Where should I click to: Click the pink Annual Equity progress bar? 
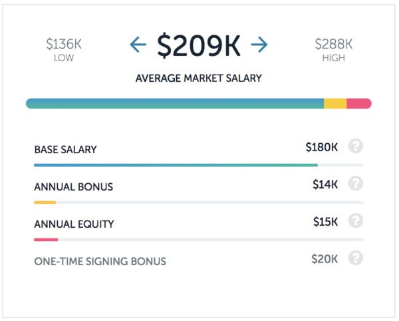(46, 240)
